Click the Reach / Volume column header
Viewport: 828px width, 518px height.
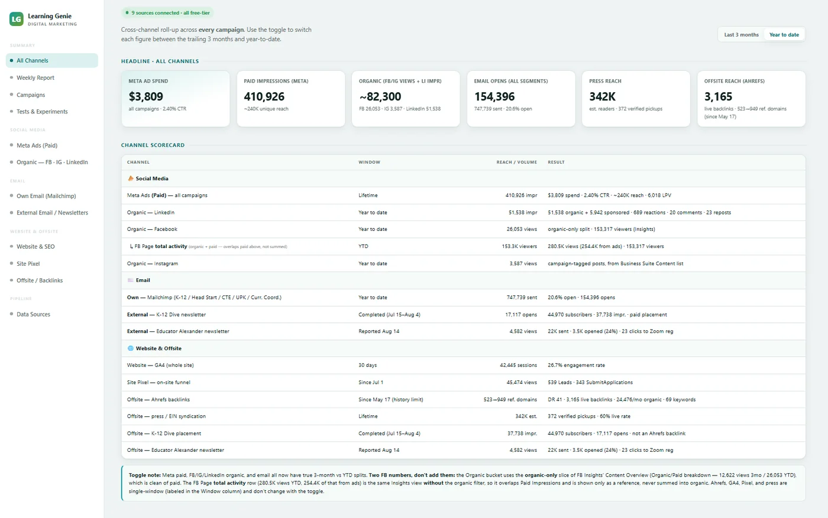point(517,162)
